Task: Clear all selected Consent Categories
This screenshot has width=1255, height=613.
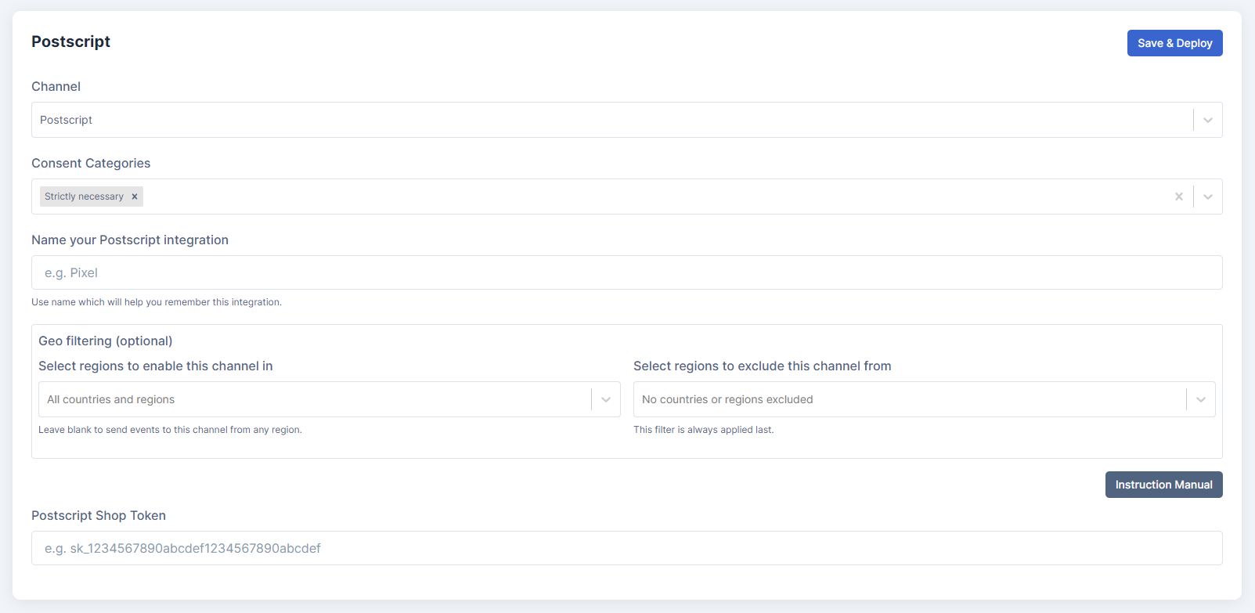Action: (x=1178, y=197)
